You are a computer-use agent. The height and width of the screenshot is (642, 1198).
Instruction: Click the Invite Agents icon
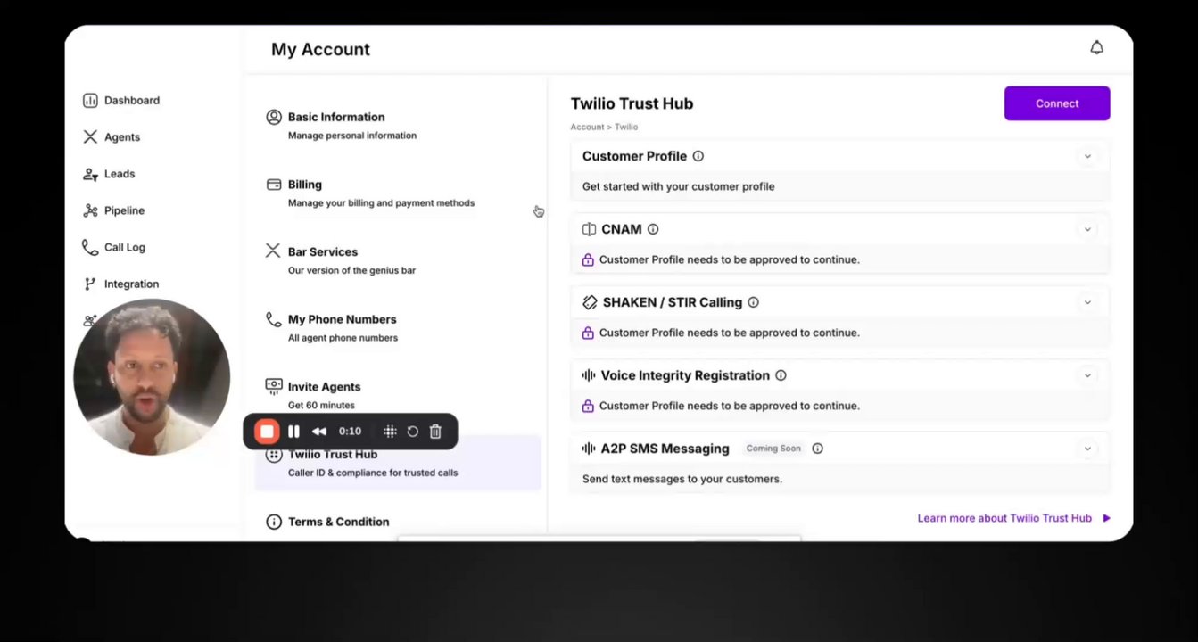pyautogui.click(x=274, y=386)
